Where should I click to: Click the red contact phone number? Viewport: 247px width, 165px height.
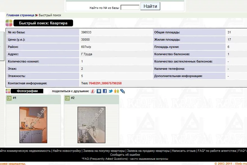coord(105,83)
